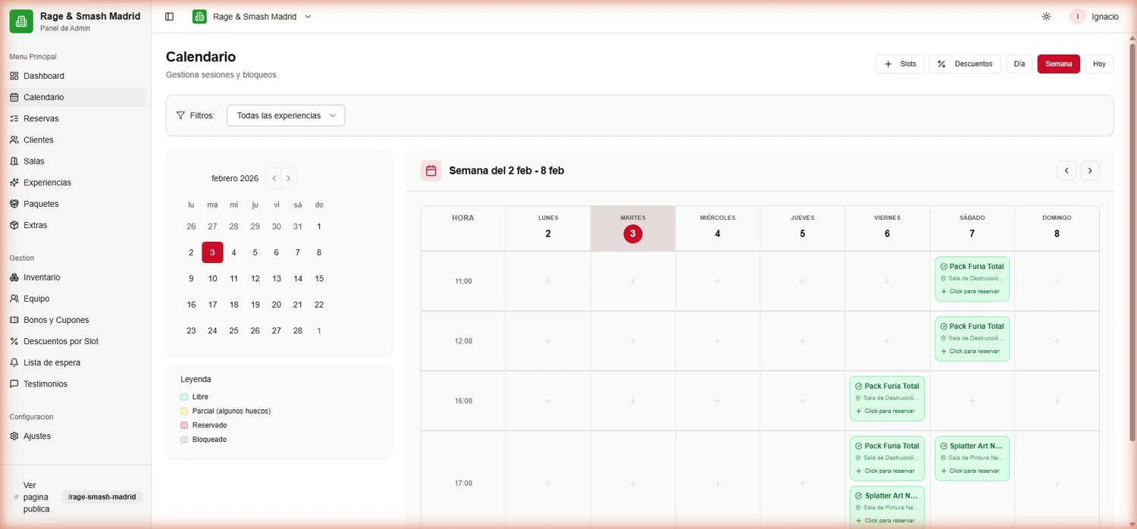Go to previous month in mini calendar
Image resolution: width=1137 pixels, height=529 pixels.
274,178
